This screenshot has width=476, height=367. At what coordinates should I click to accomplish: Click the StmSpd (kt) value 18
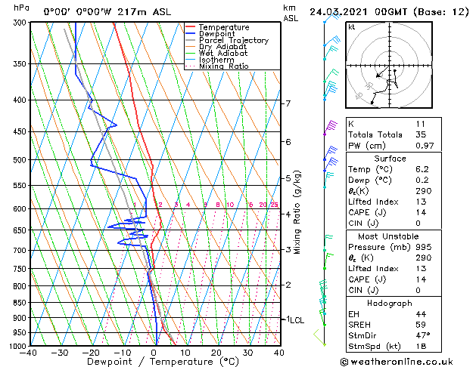point(421,347)
